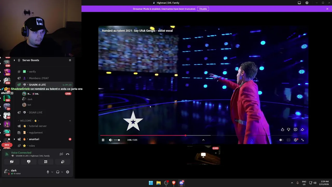This screenshot has height=187, width=332.
Task: Dislike the video with thumbs down
Action: (x=288, y=130)
